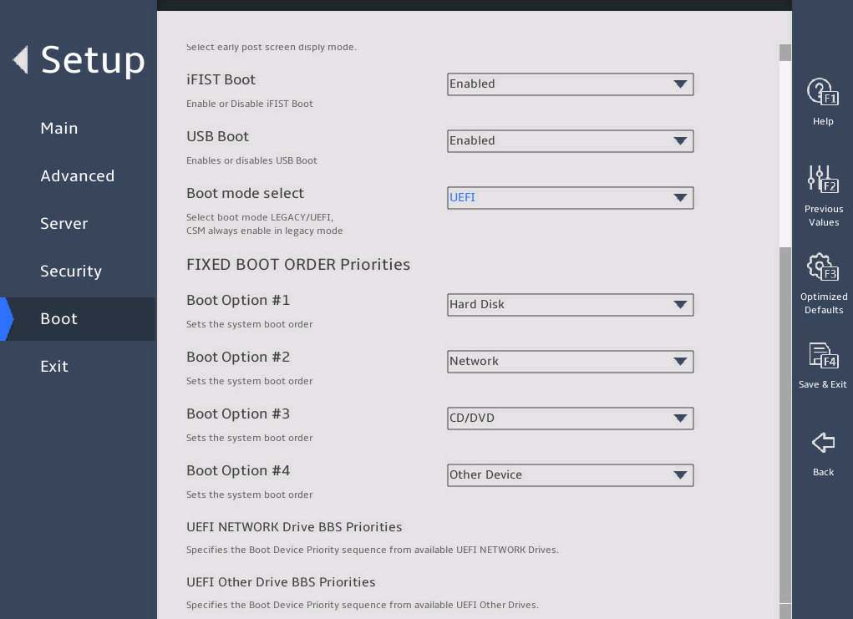Viewport: 853px width, 619px height.
Task: Open Boot Option #3 CD/DVD dropdown
Action: point(570,419)
